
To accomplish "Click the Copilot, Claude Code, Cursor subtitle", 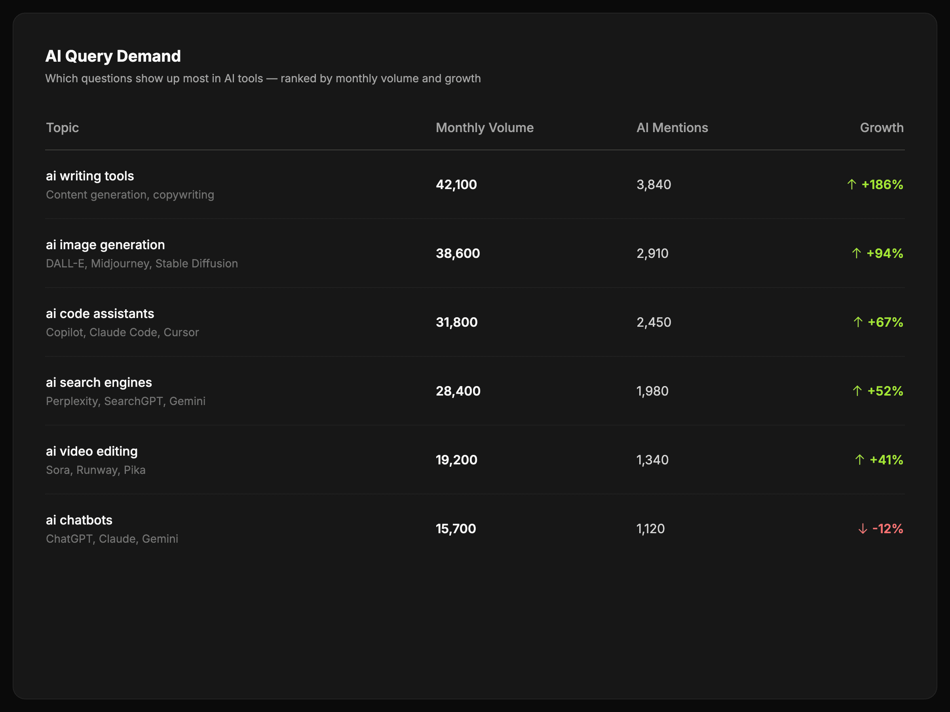I will [x=122, y=333].
